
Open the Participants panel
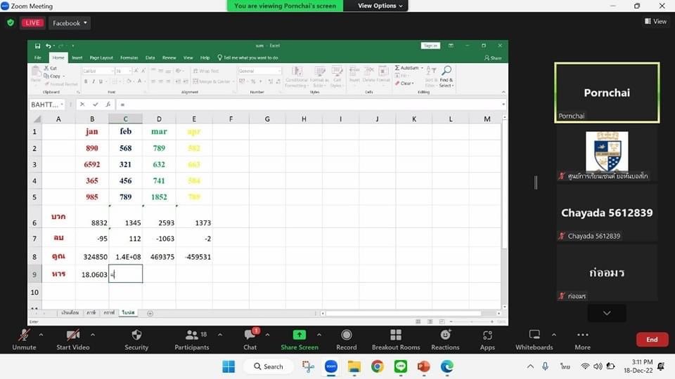click(191, 335)
